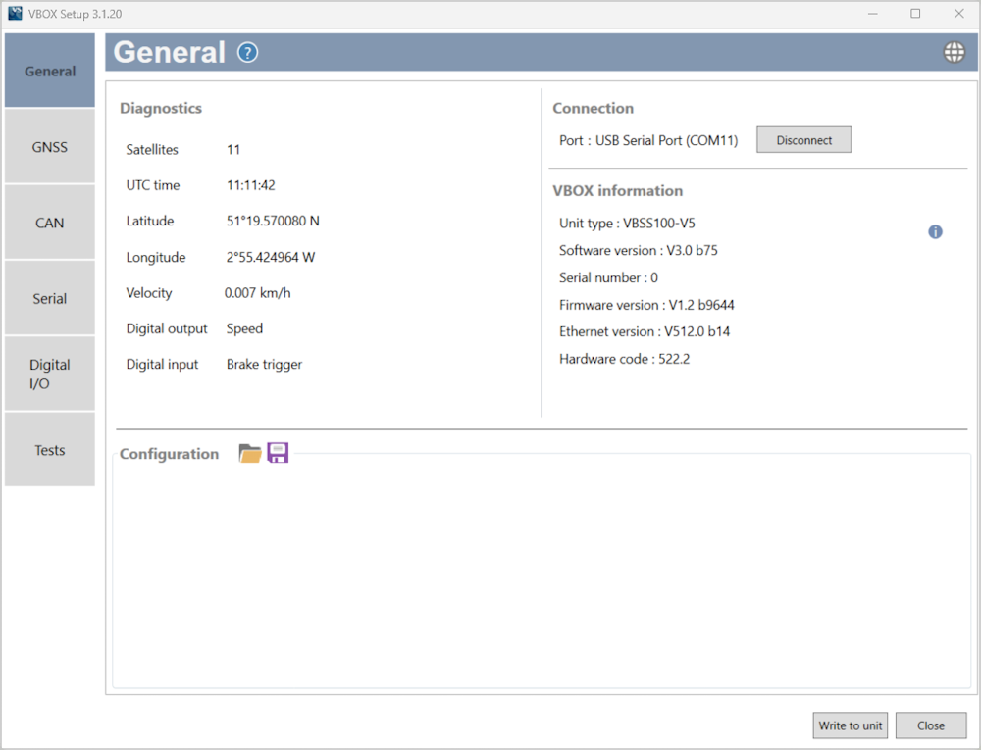981x750 pixels.
Task: Click the Software version V3.0 b75 line
Action: click(x=639, y=250)
